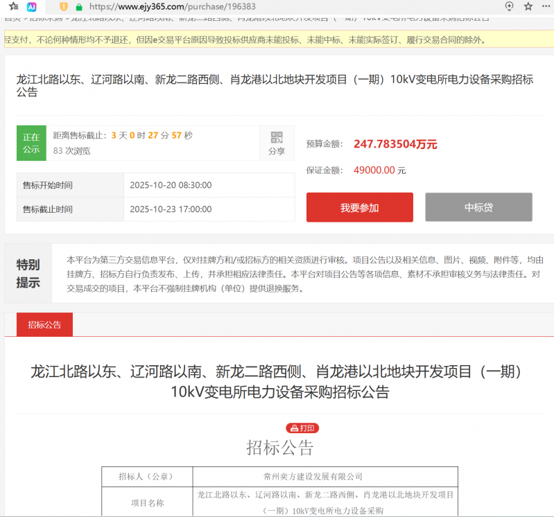This screenshot has width=554, height=517.
Task: Click the 售标截止时间 value 2025-10-23 17:00:00
Action: click(x=171, y=209)
